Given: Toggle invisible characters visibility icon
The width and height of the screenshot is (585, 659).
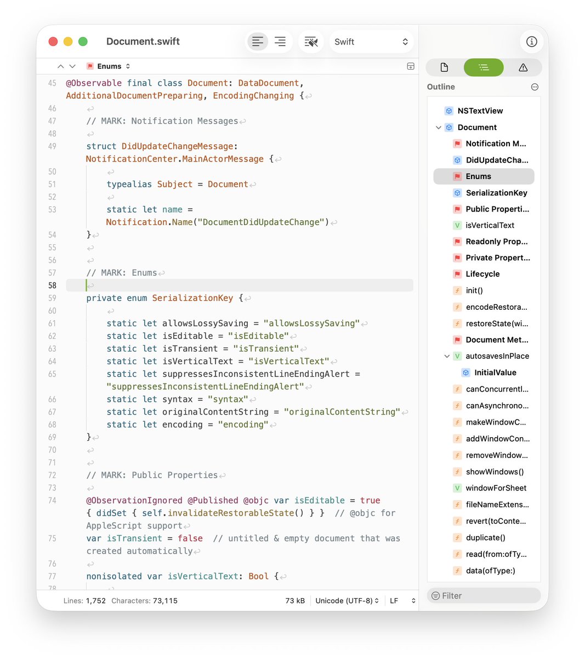Looking at the screenshot, I should pos(311,42).
